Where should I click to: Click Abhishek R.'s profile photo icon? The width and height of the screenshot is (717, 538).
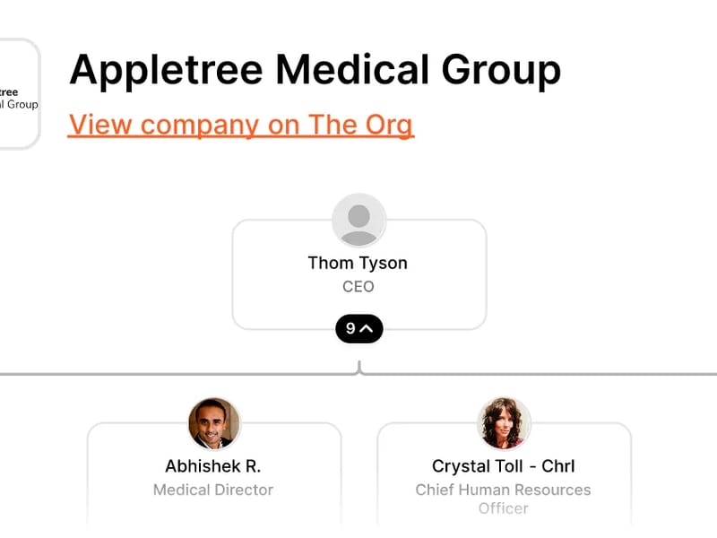(213, 421)
